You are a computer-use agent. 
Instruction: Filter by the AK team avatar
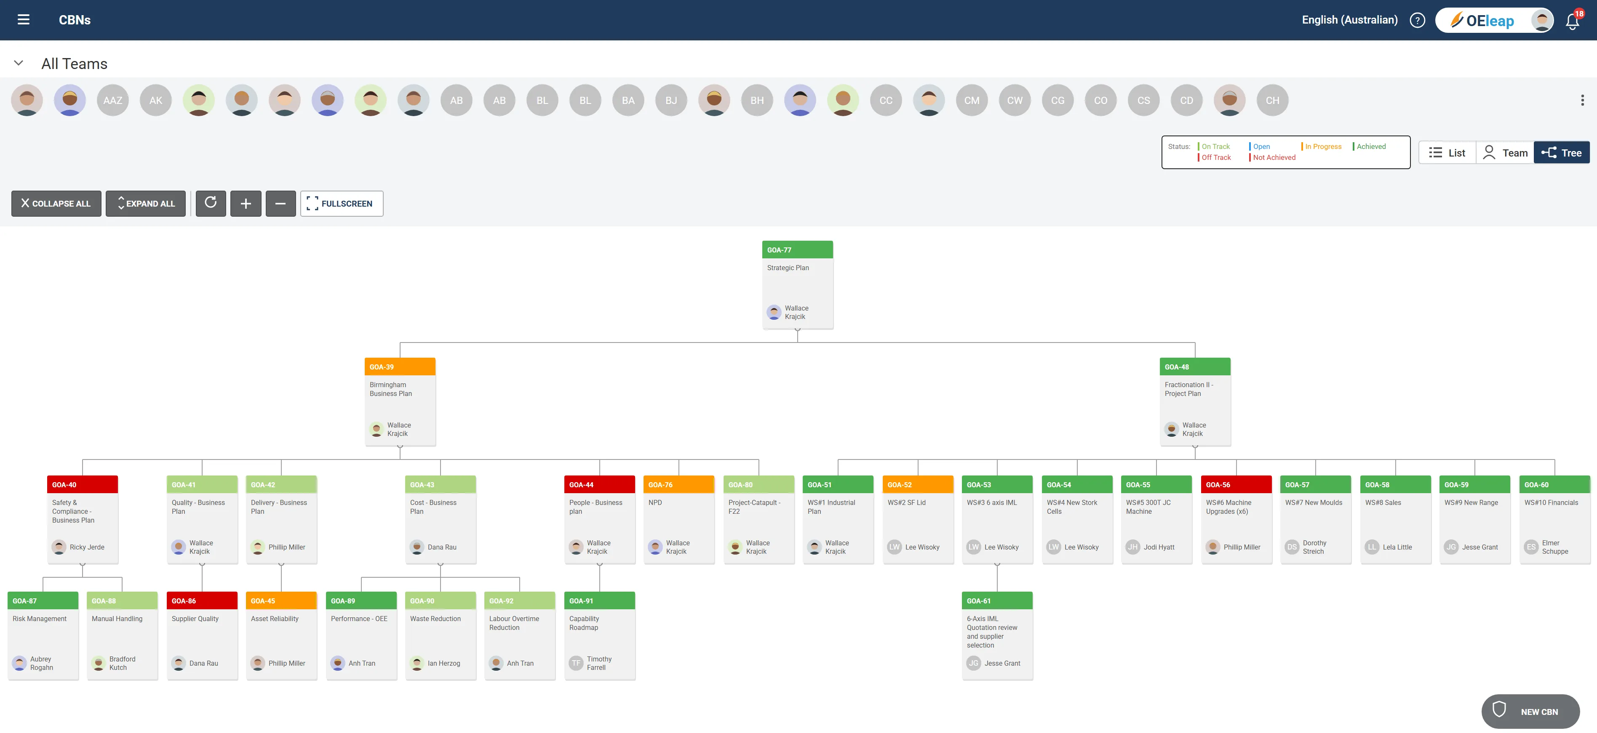click(x=155, y=101)
